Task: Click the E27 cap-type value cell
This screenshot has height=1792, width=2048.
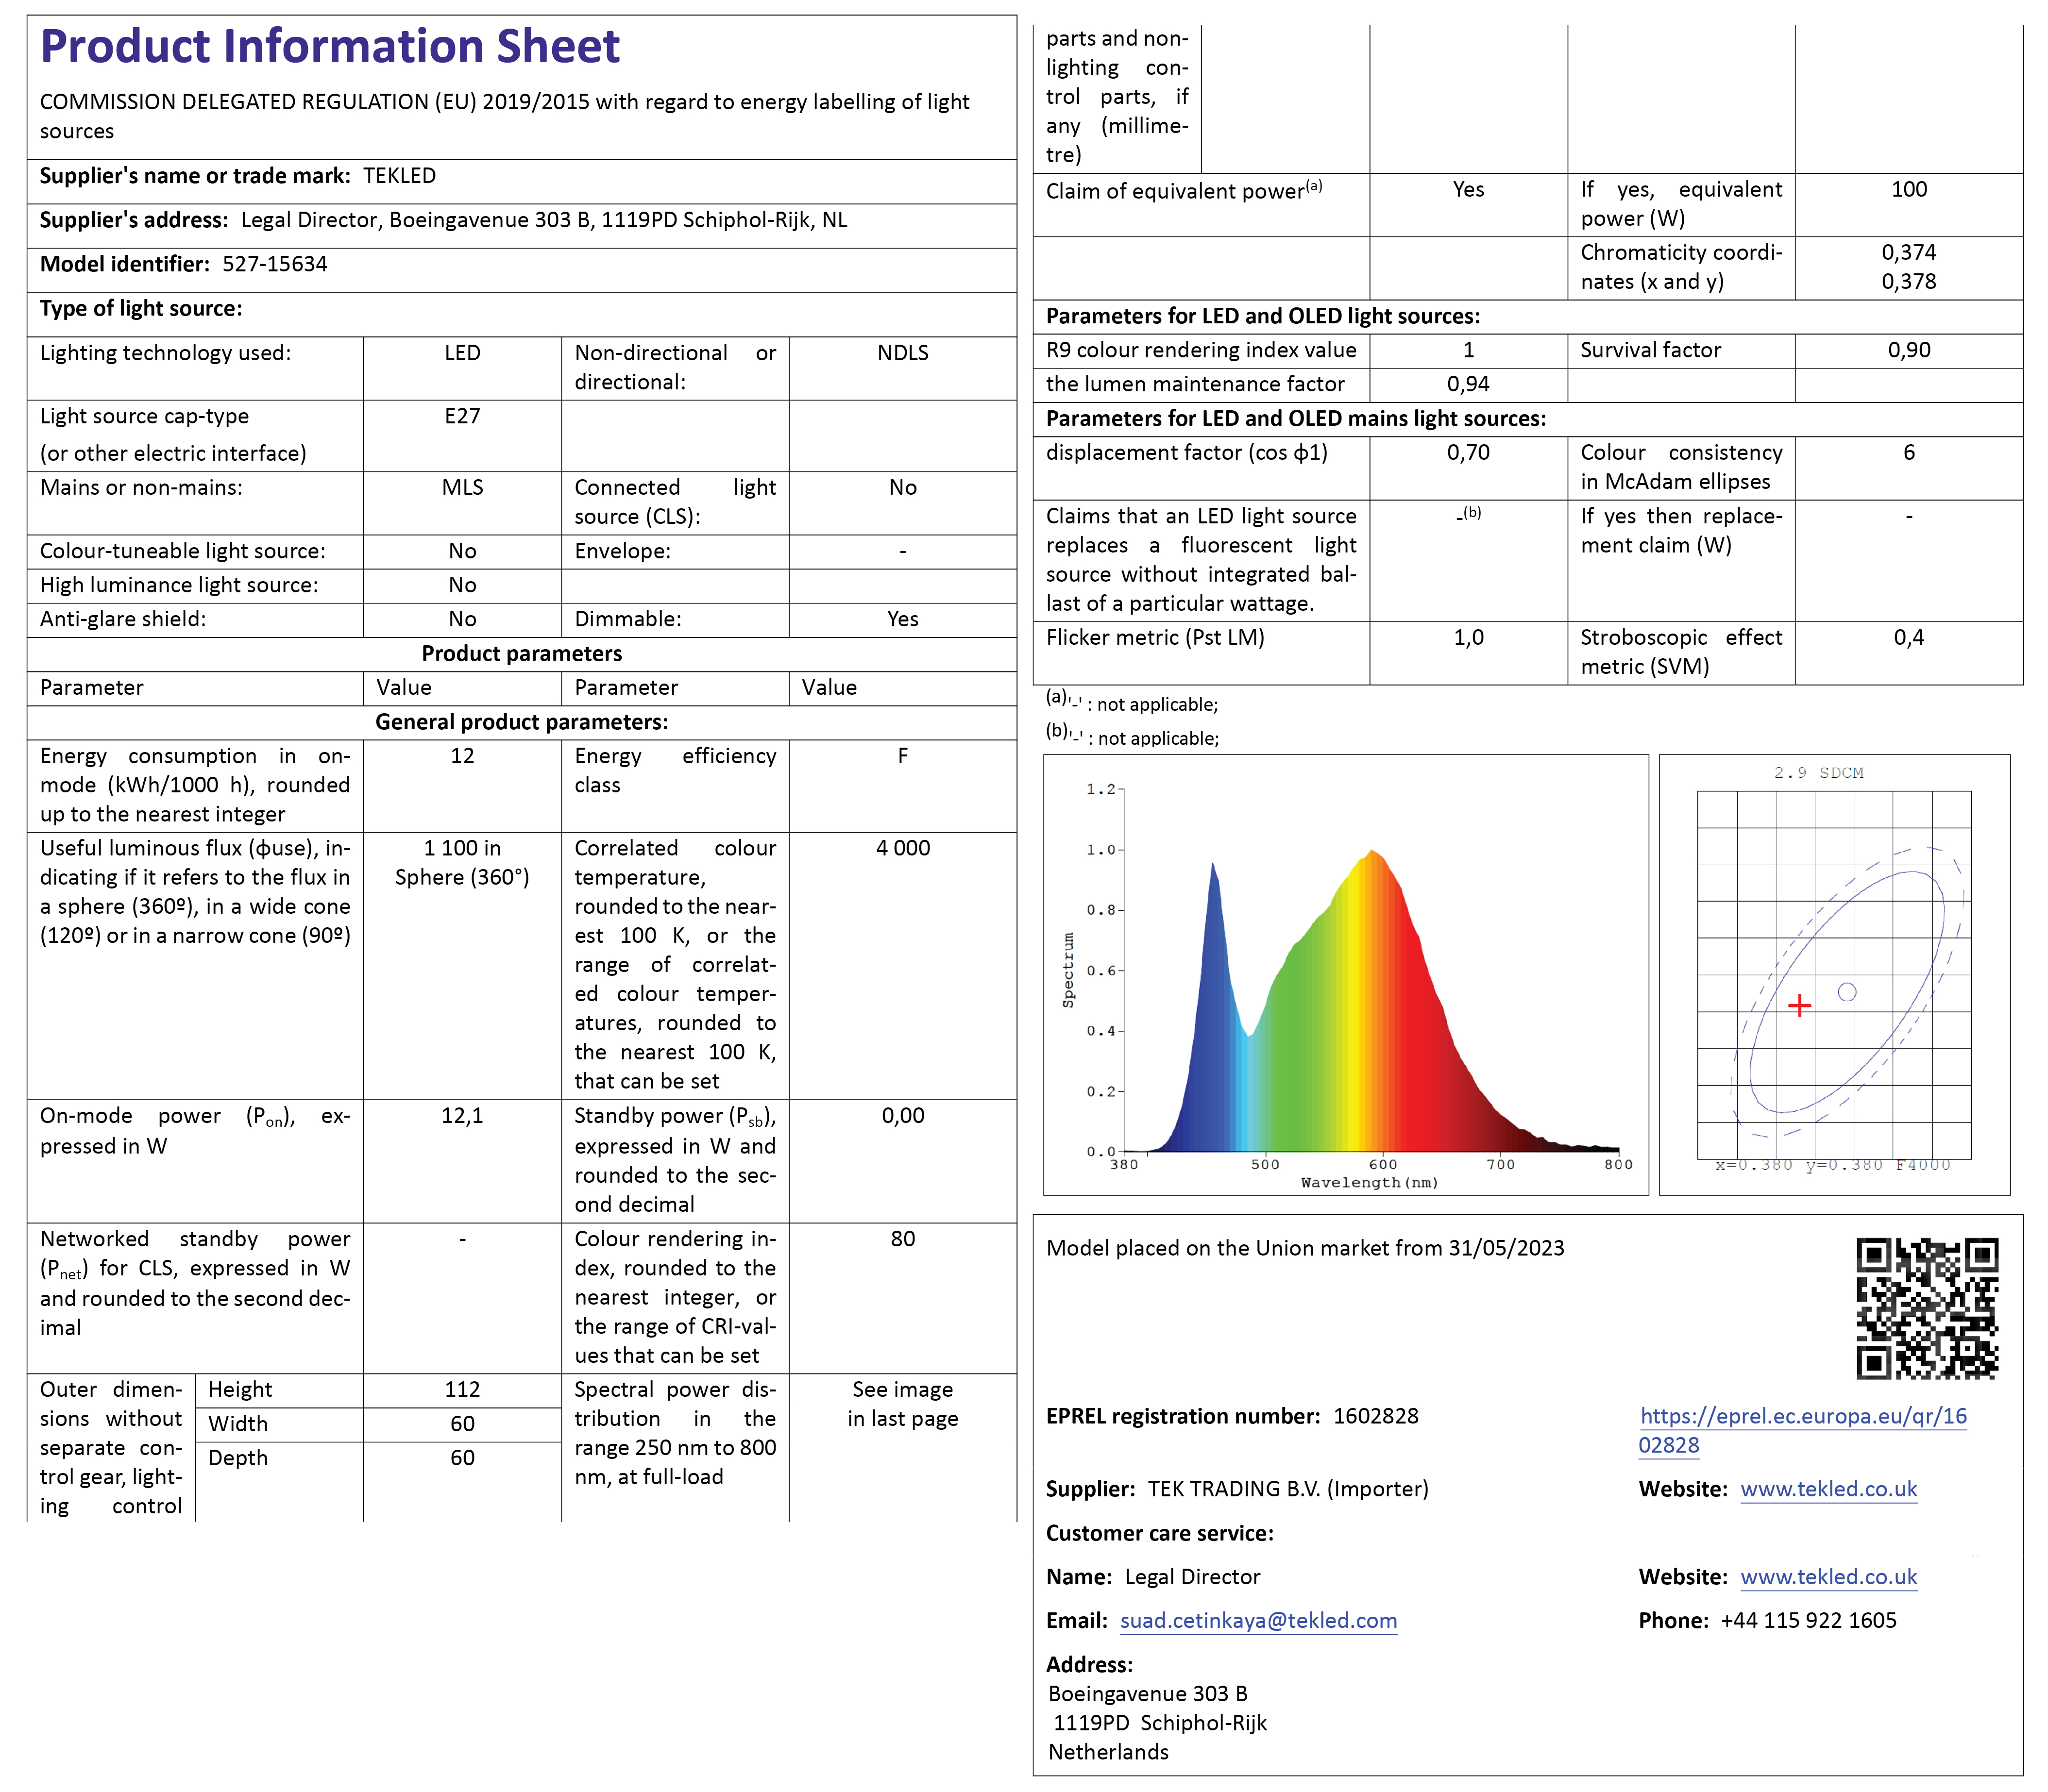Action: (462, 416)
